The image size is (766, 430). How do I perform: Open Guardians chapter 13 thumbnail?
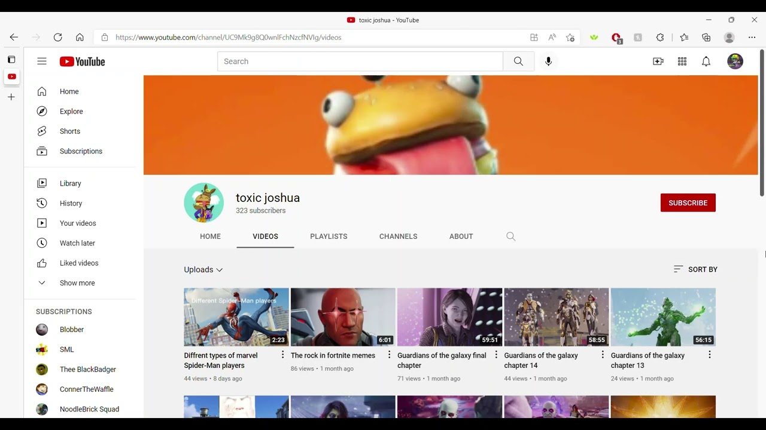663,317
